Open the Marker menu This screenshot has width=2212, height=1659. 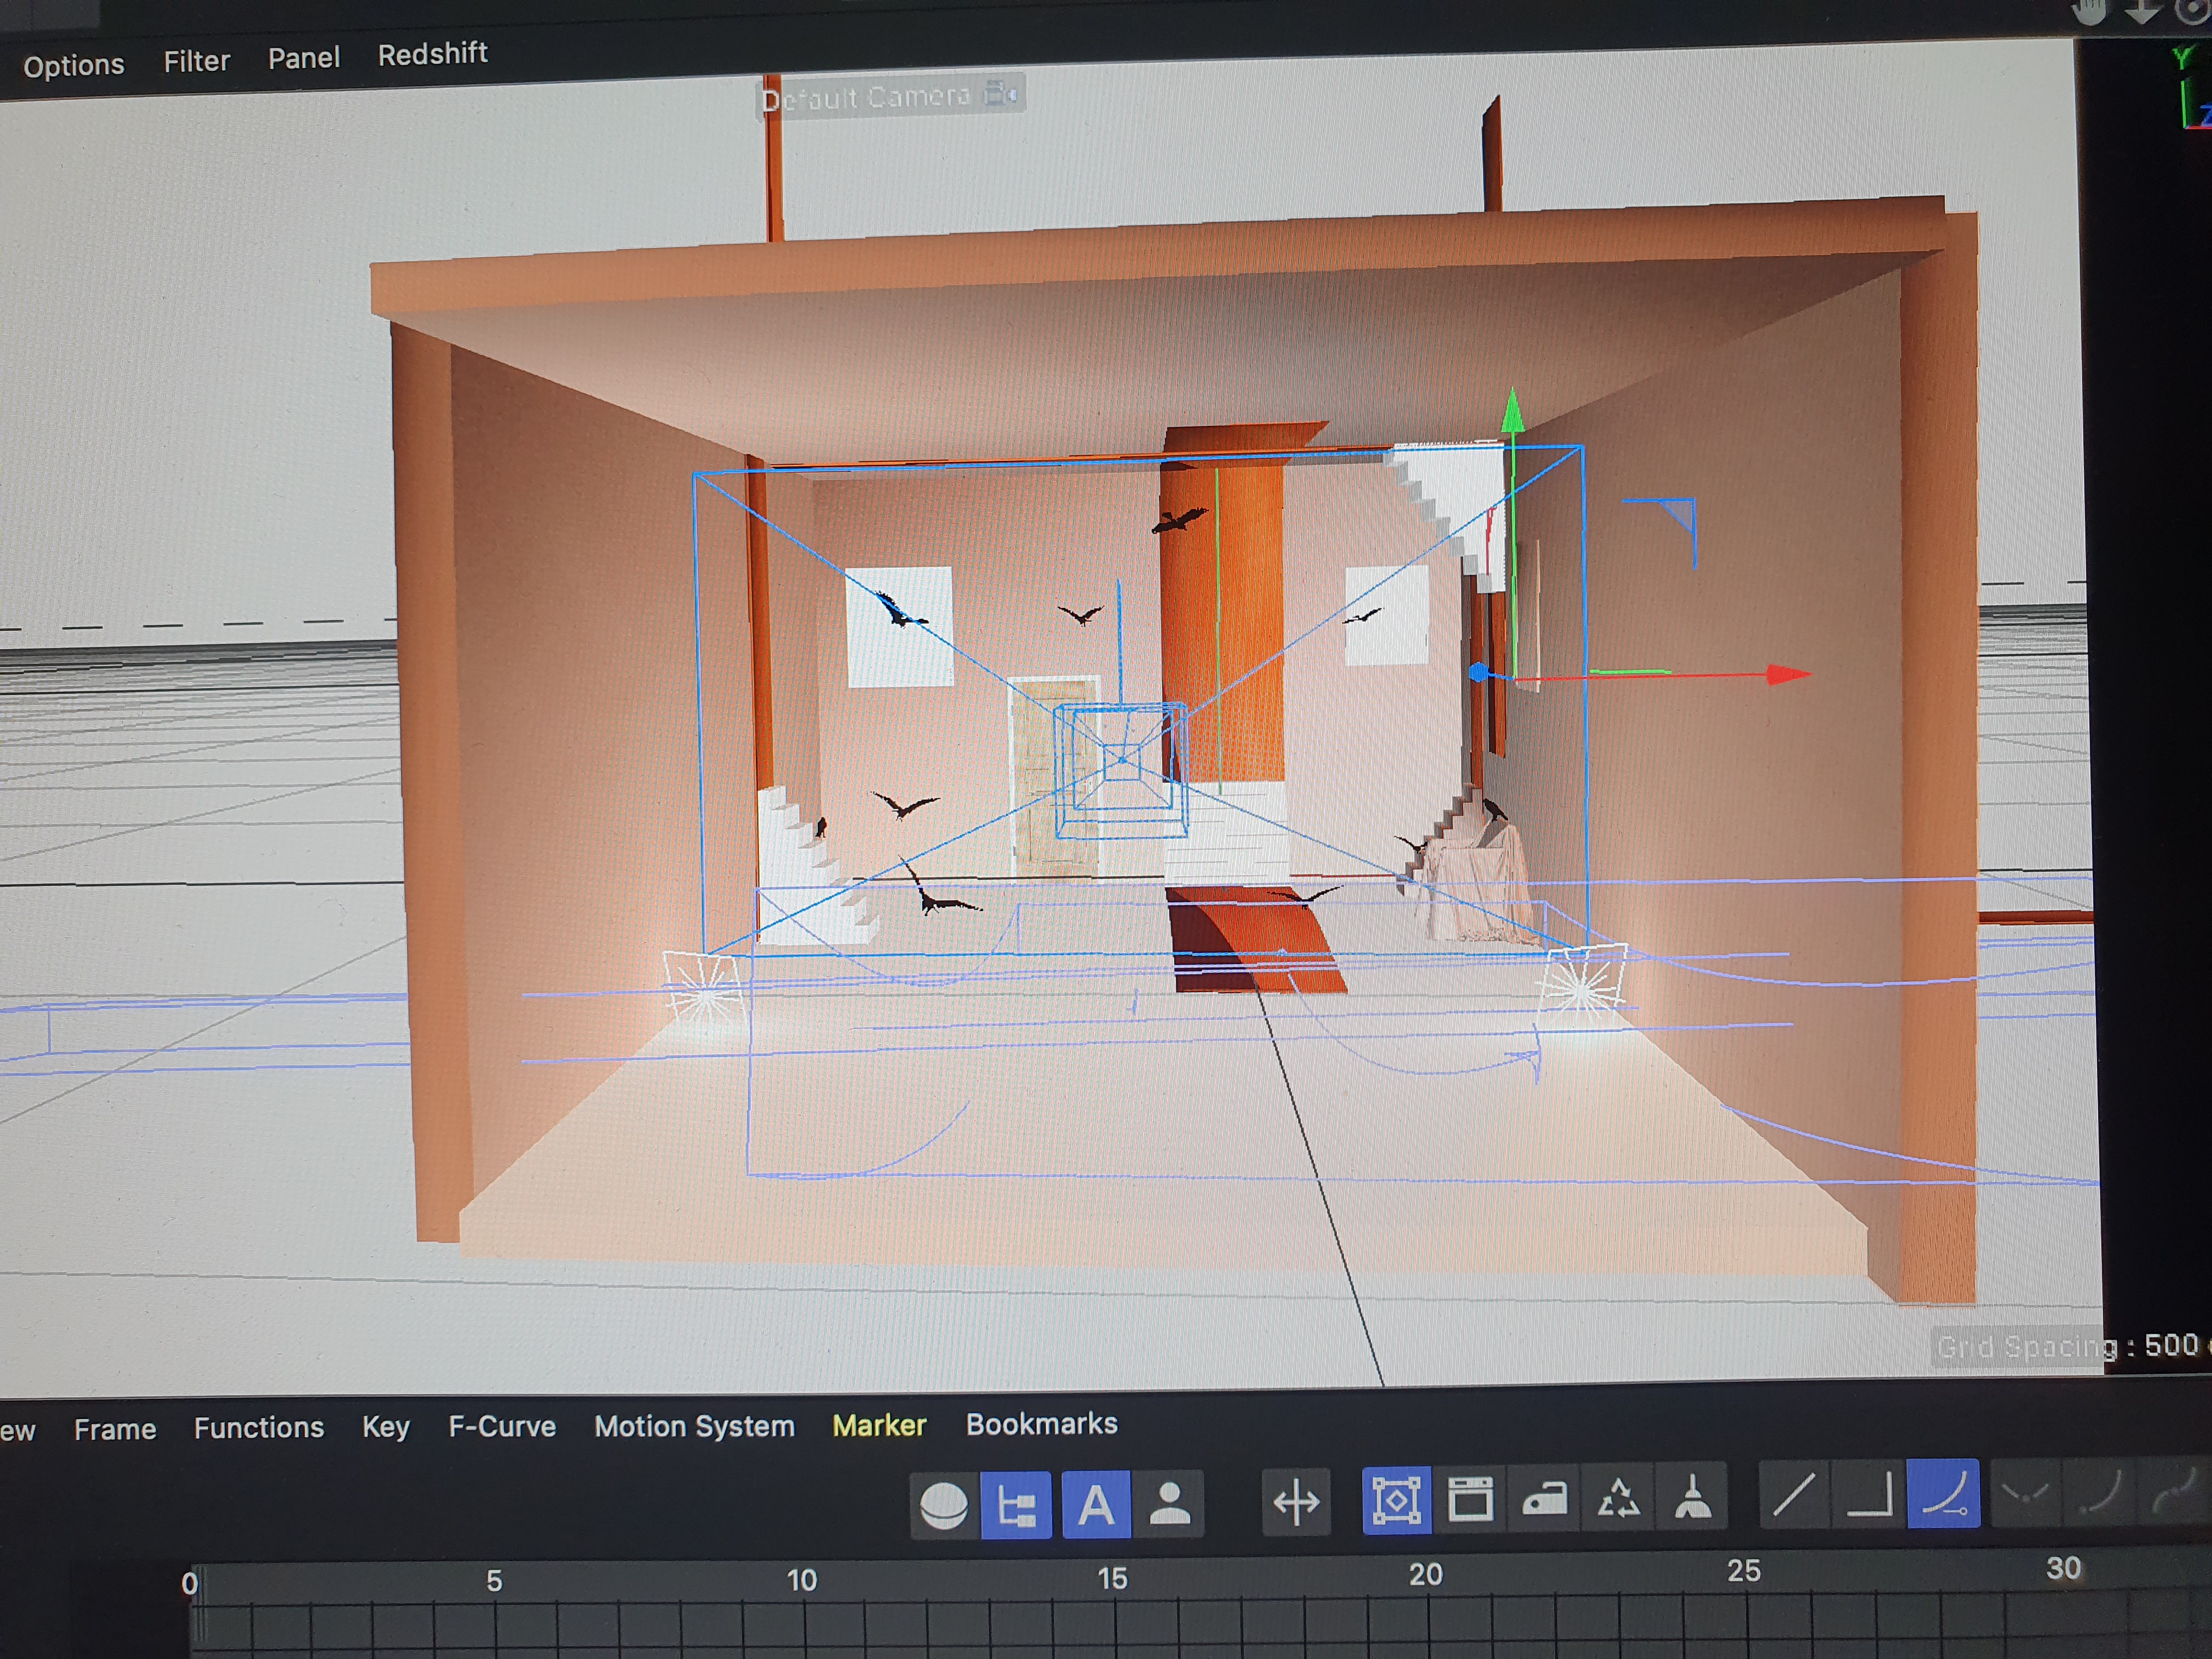pos(879,1425)
